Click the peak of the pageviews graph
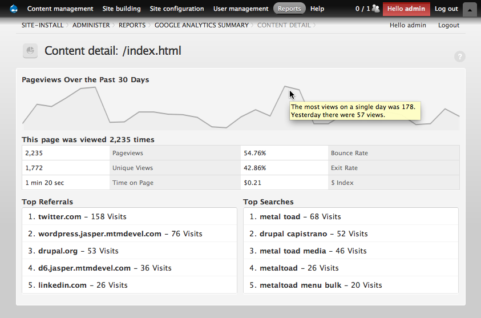Viewport: 481px width, 318px height. point(285,86)
